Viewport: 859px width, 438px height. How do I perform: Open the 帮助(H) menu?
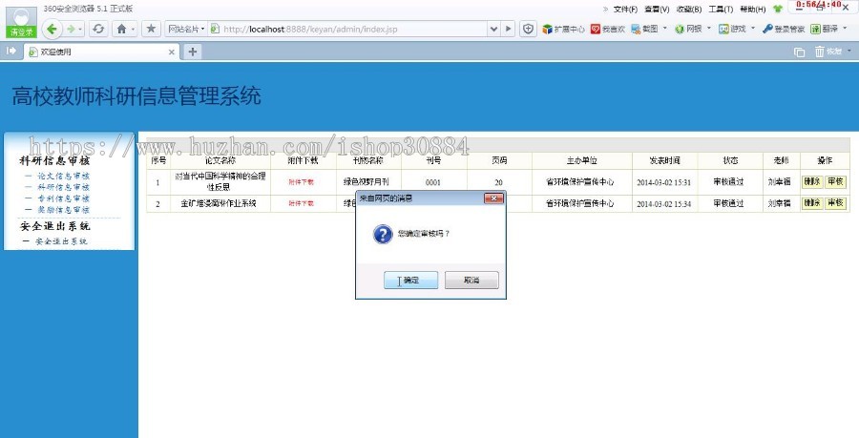coord(753,10)
